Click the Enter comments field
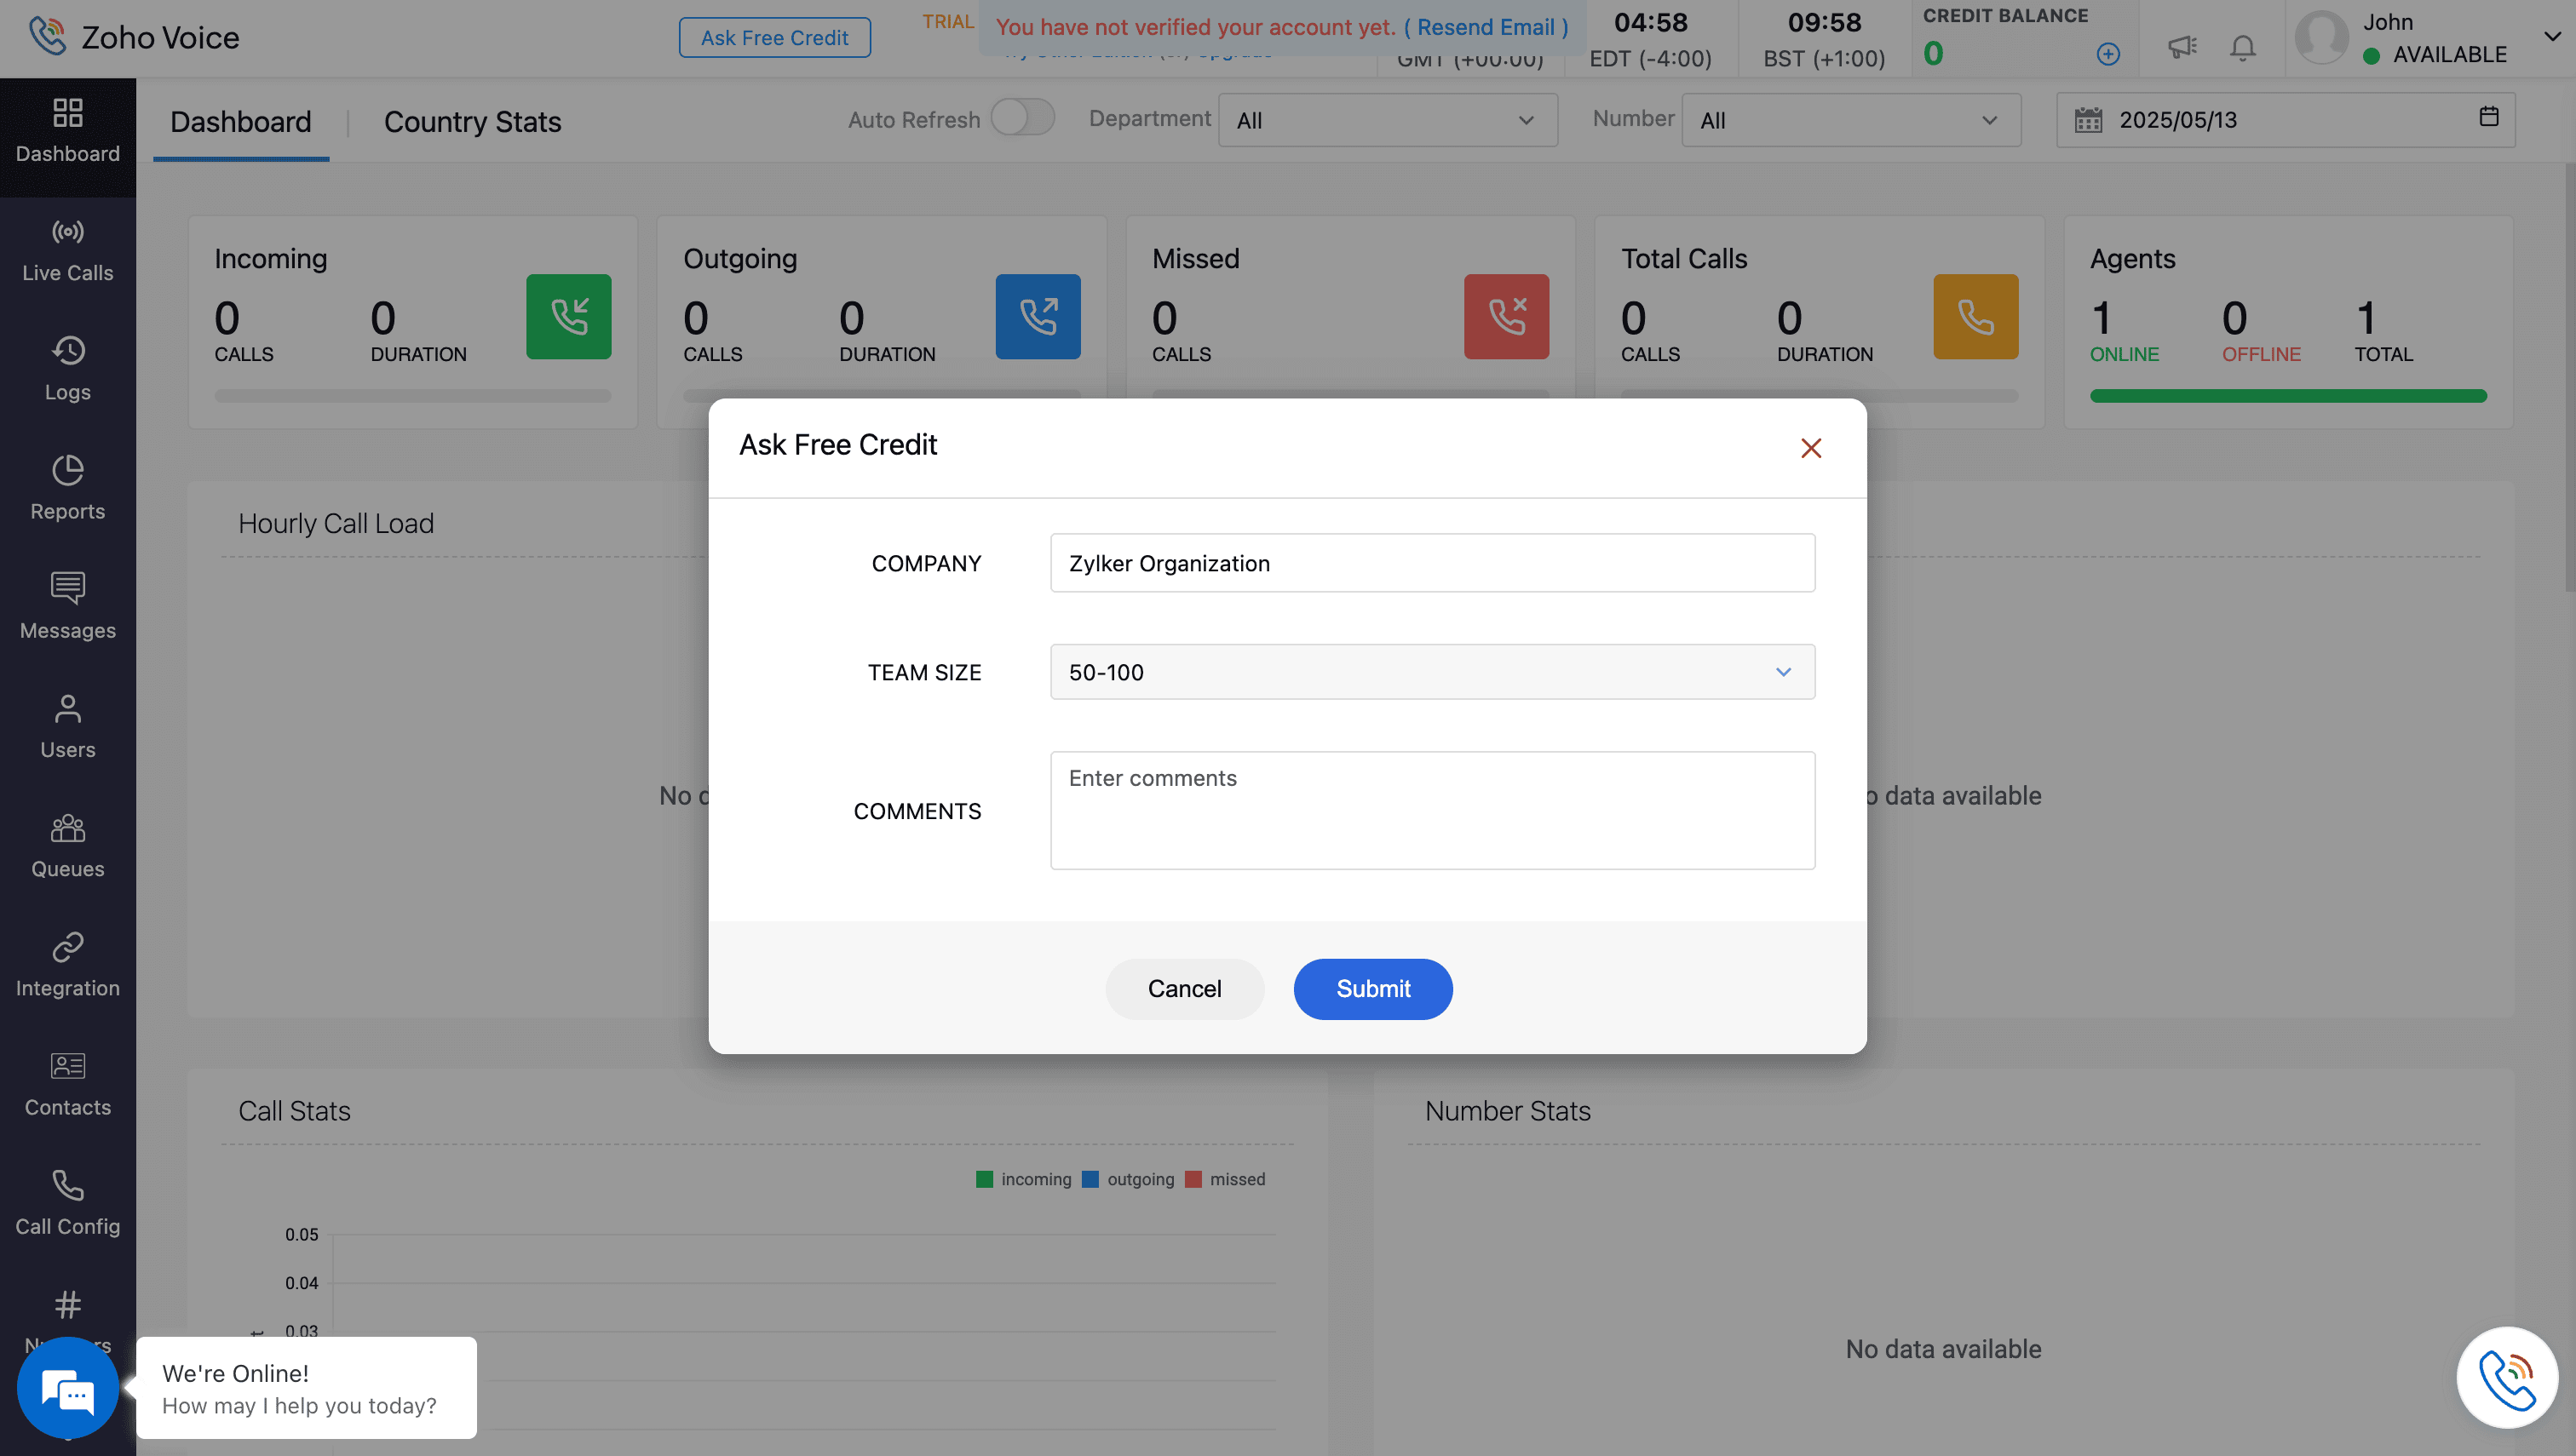This screenshot has width=2576, height=1456. click(1432, 810)
